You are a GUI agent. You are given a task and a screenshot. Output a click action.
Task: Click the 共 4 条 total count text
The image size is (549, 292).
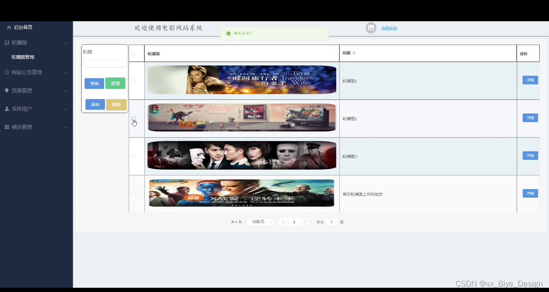[x=236, y=222]
